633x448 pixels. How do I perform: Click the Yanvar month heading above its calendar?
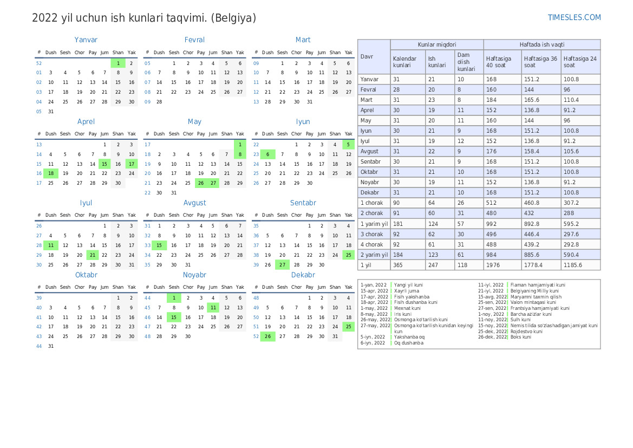click(86, 40)
